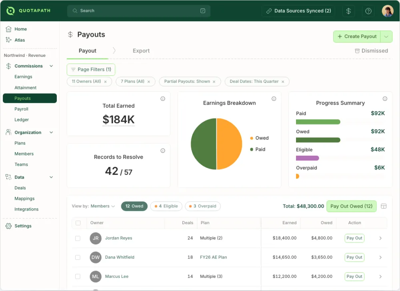Image resolution: width=400 pixels, height=291 pixels.
Task: Pay Out Marcus Lee
Action: [x=354, y=277]
